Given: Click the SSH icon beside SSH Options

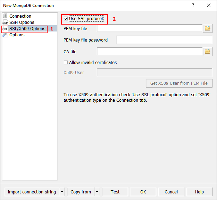Looking at the screenshot, I should click(5, 22).
